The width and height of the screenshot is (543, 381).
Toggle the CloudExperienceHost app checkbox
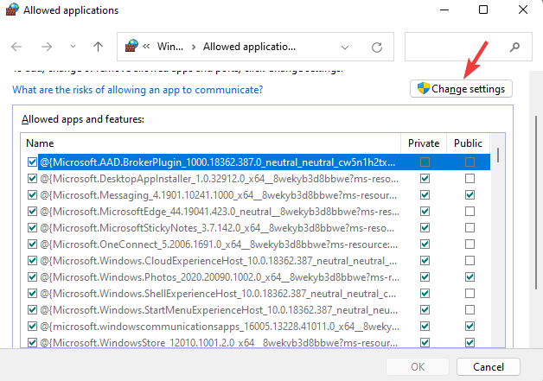[x=32, y=261]
